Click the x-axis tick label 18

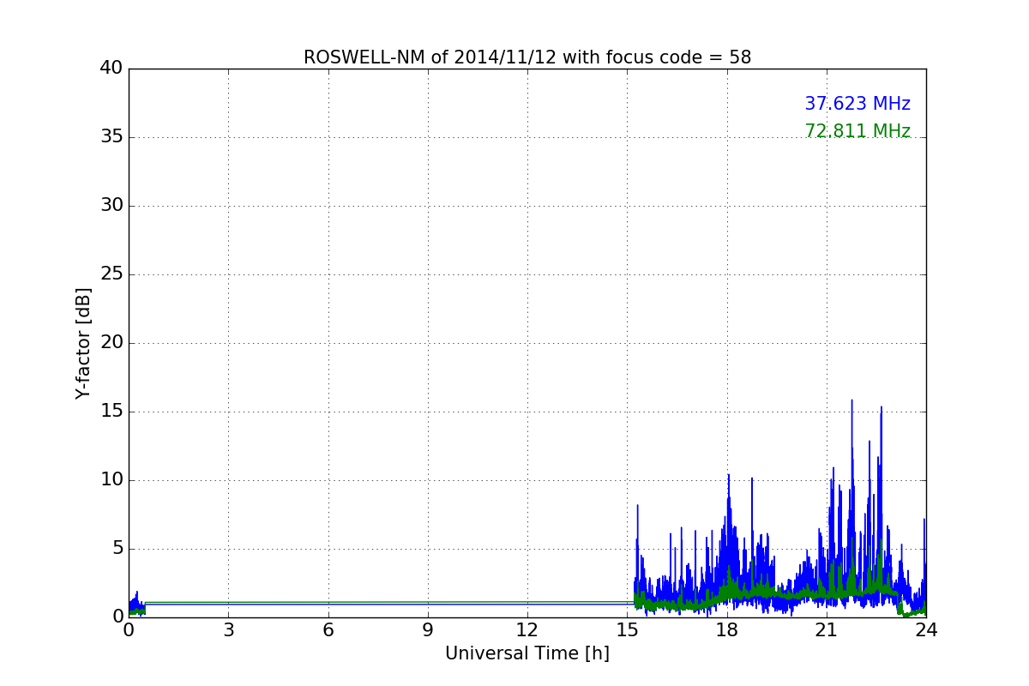[x=727, y=630]
